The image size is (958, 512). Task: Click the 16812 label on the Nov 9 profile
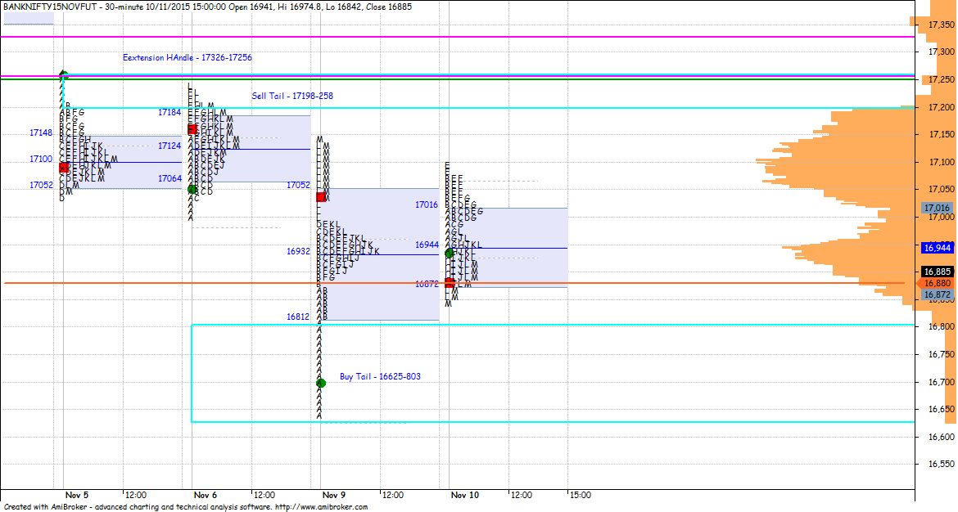click(298, 317)
